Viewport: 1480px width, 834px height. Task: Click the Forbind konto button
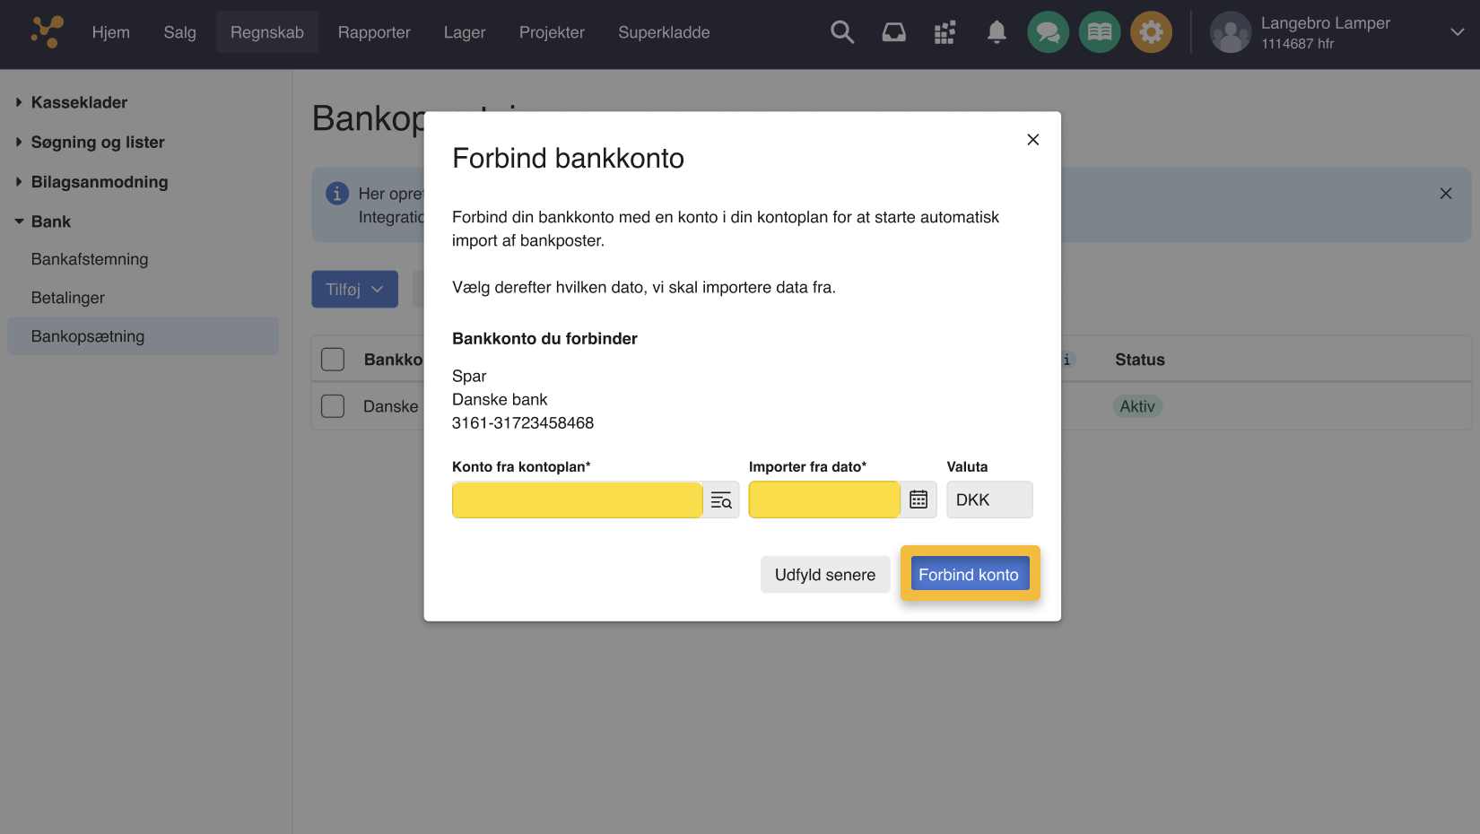pyautogui.click(x=970, y=573)
